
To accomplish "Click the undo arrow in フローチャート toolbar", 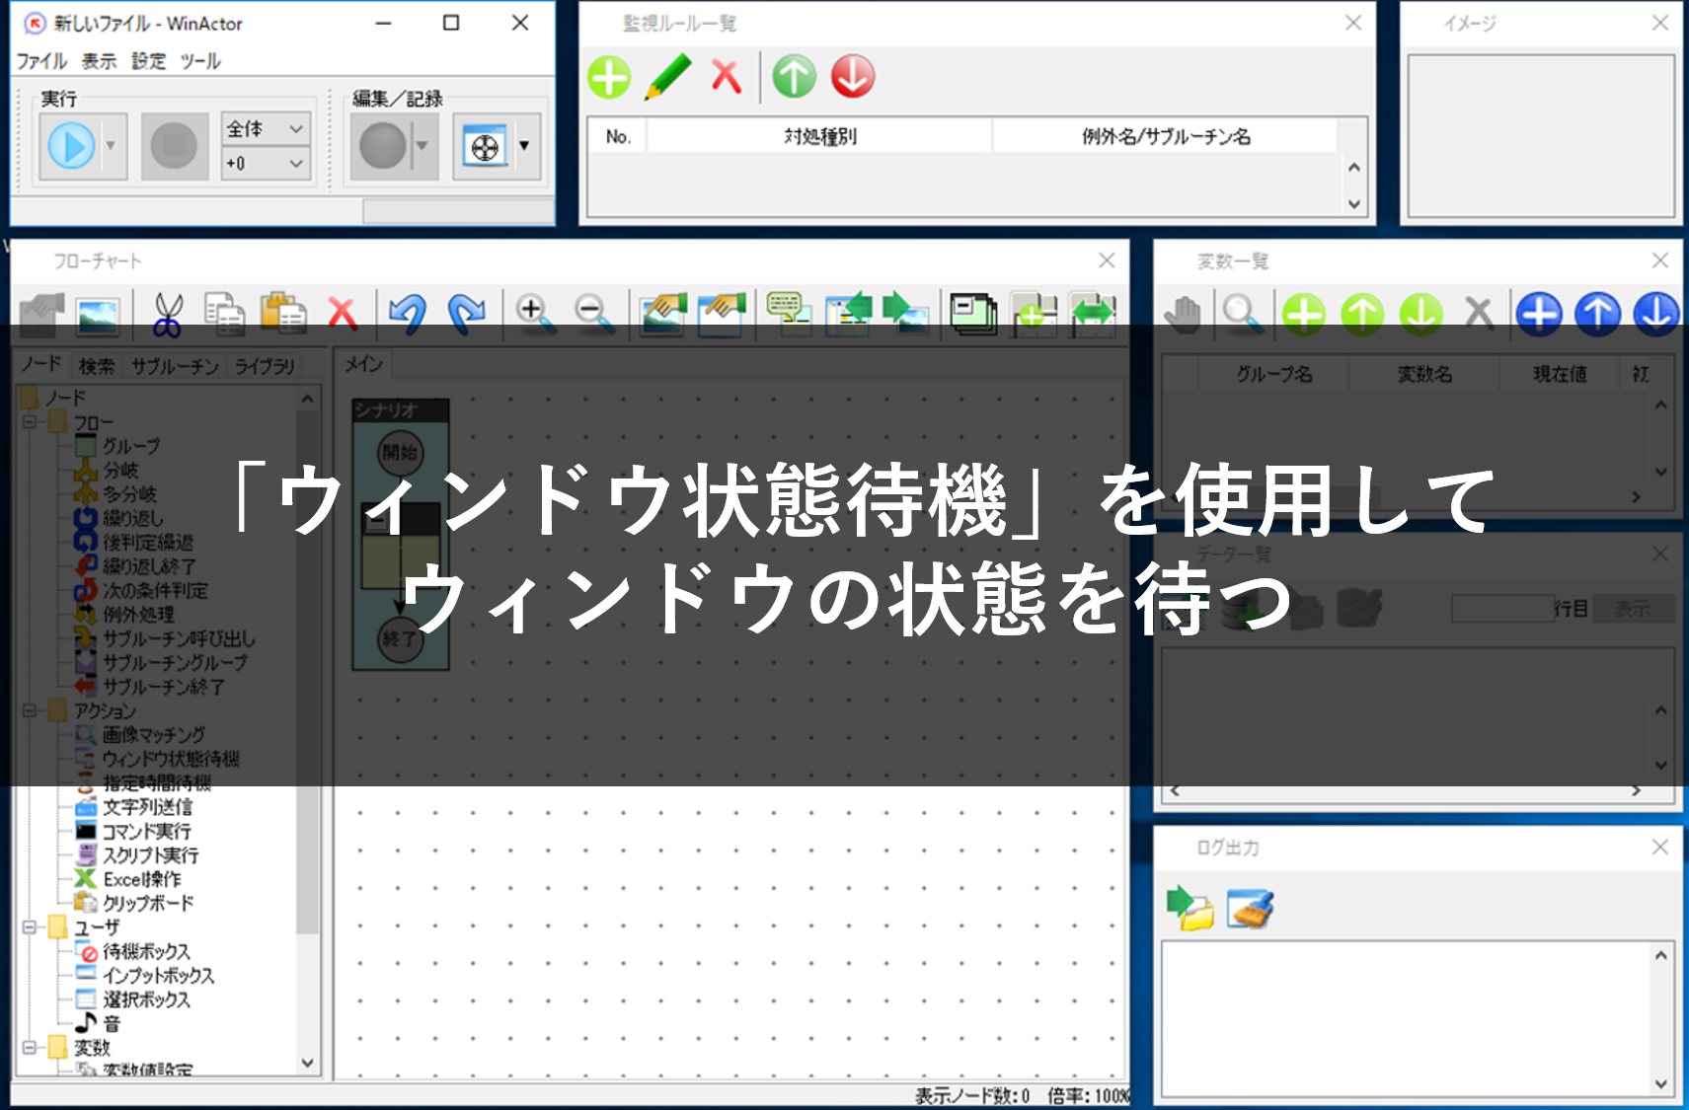I will (408, 313).
